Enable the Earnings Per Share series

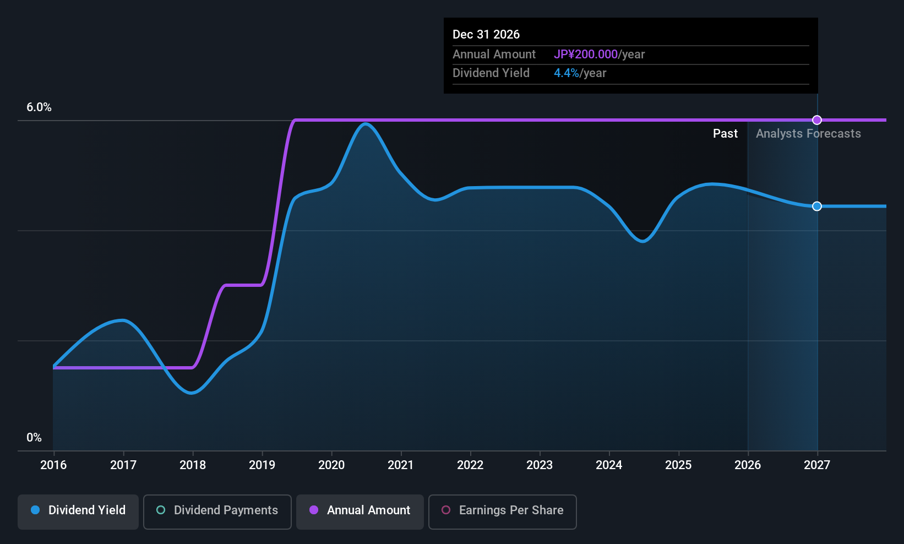[x=503, y=512]
